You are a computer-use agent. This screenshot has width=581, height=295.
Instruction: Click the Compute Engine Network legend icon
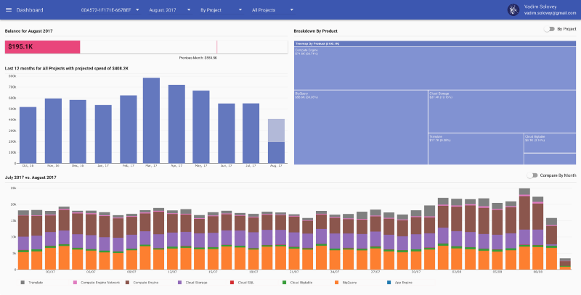[76, 281]
